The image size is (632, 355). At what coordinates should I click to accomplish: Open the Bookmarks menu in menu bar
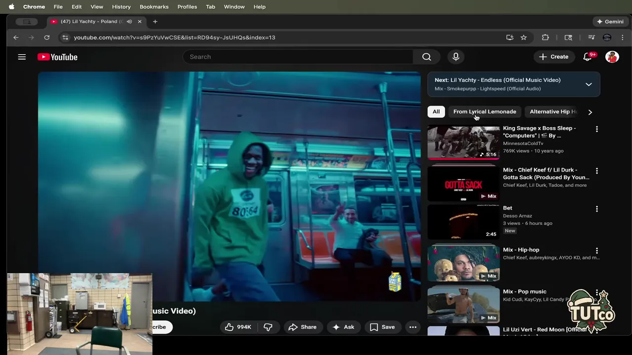tap(154, 6)
